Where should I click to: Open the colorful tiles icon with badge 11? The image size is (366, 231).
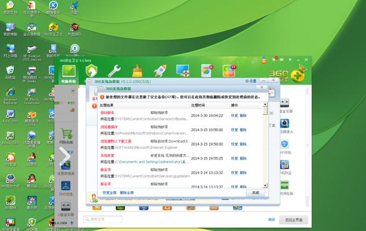pyautogui.click(x=229, y=71)
